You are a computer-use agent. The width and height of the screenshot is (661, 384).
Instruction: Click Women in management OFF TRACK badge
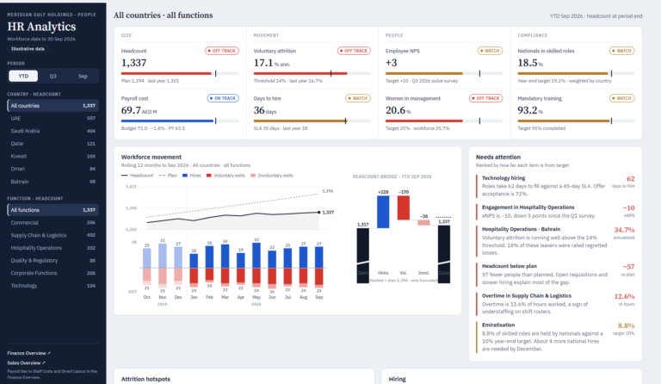pyautogui.click(x=486, y=98)
